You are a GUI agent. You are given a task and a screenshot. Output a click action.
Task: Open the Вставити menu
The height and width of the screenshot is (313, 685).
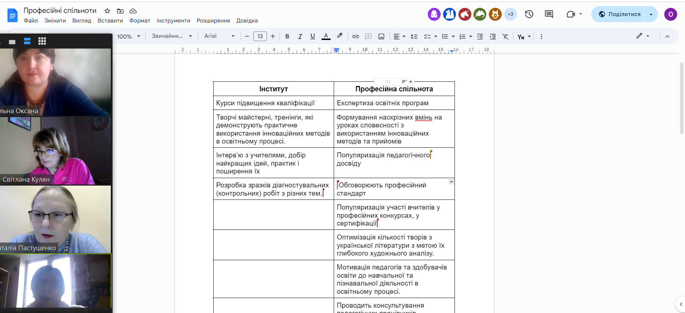click(110, 21)
